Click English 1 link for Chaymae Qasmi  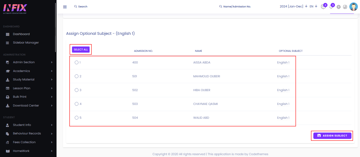tap(283, 104)
